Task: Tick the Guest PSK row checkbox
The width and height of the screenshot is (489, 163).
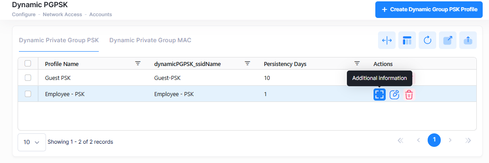Action: coord(28,78)
